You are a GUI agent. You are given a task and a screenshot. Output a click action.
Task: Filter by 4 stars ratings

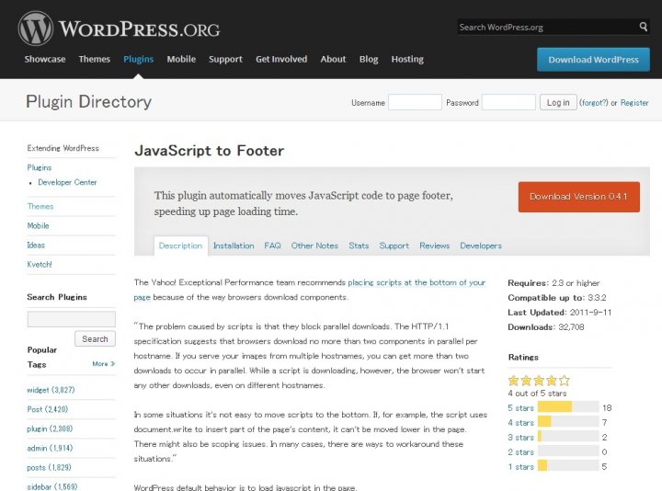(x=521, y=423)
